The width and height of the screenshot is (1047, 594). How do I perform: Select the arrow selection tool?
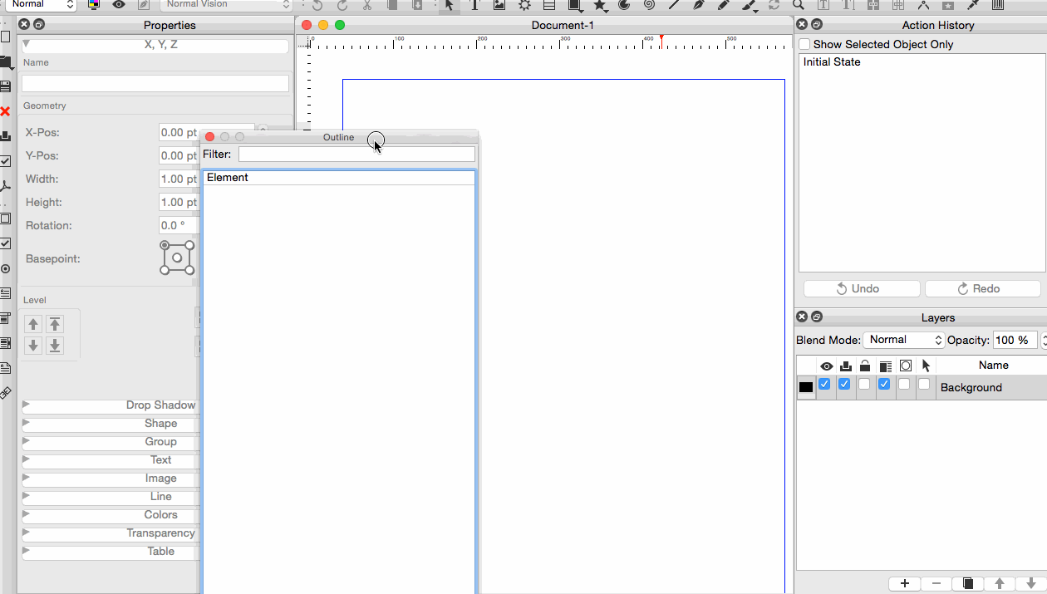[x=449, y=5]
